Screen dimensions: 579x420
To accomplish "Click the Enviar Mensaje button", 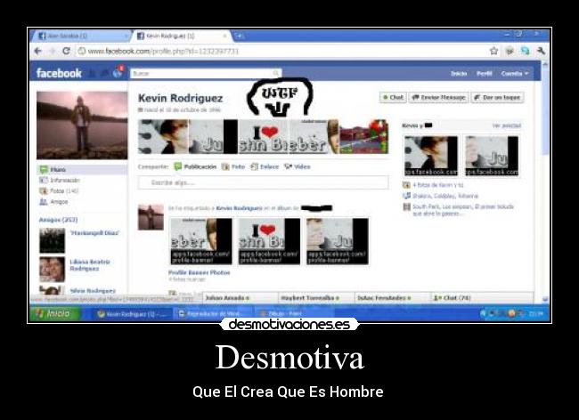I will click(438, 97).
